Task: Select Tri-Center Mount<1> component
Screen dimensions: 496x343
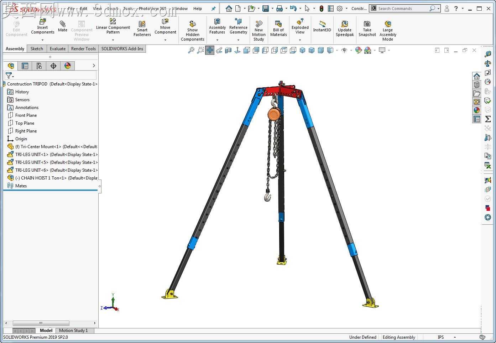Action: [52, 147]
